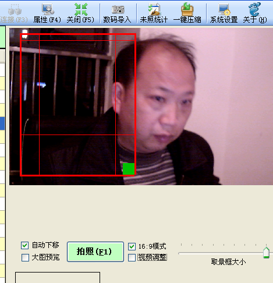Screen dimensions: 273x283
Task: Click the empty photo preview box below
Action: pyautogui.click(x=58, y=277)
